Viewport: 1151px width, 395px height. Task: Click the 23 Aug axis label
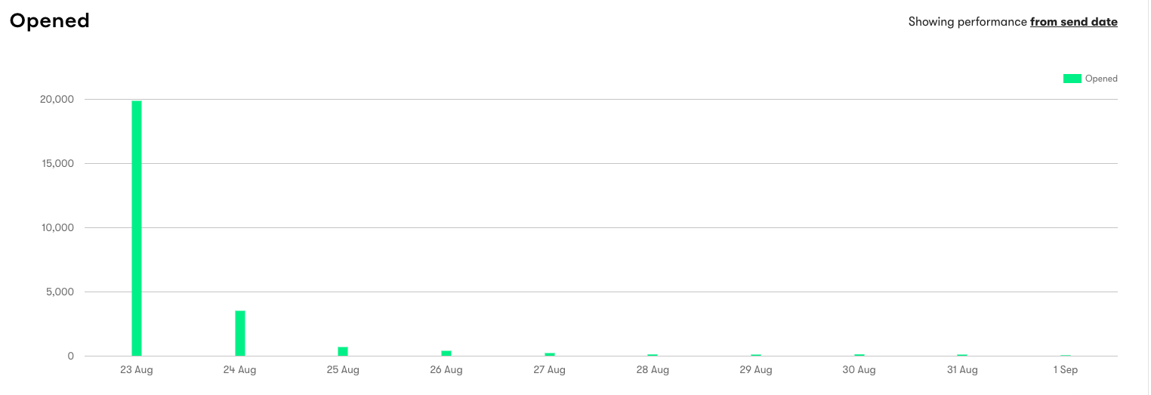pyautogui.click(x=137, y=370)
